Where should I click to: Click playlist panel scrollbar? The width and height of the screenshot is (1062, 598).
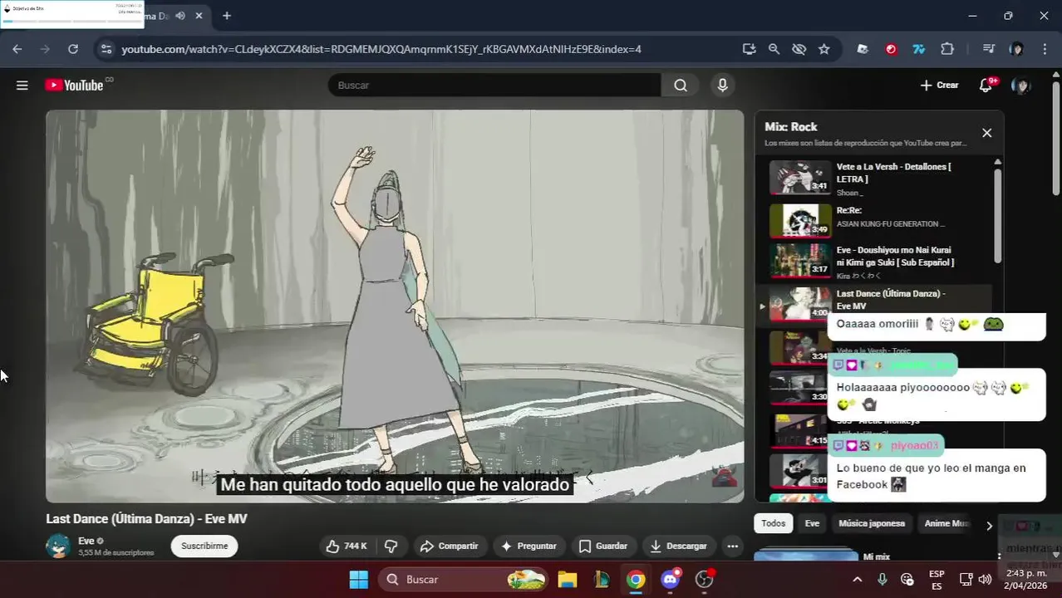(998, 214)
